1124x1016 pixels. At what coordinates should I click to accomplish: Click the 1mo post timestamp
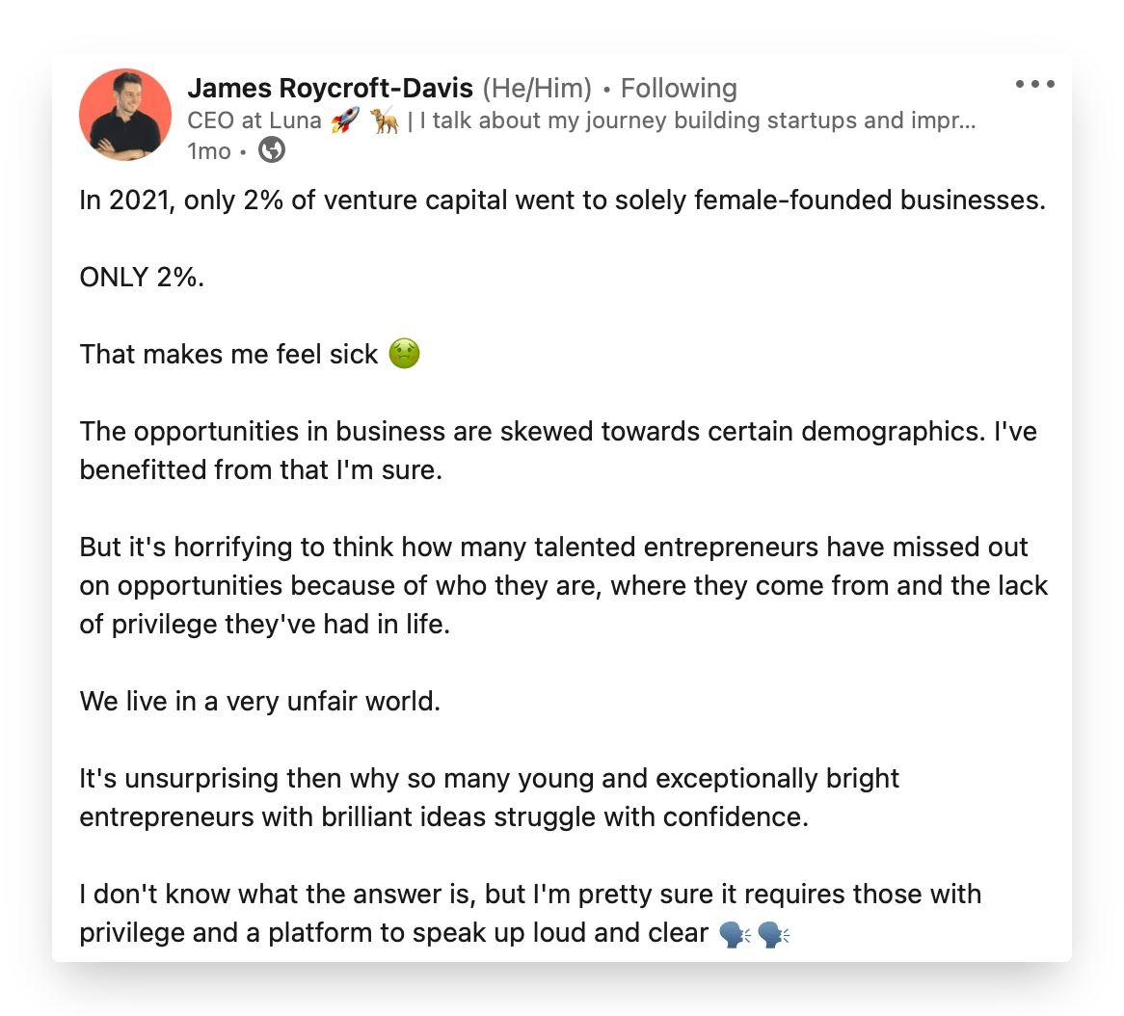point(208,151)
